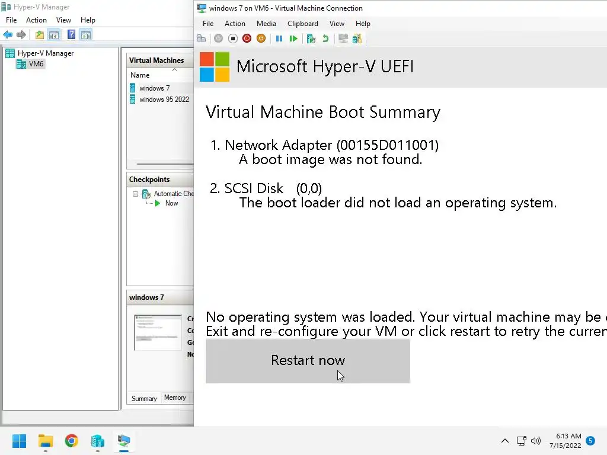607x455 pixels.
Task: Switch to Hyper-V Manager taskbar icon
Action: point(98,441)
